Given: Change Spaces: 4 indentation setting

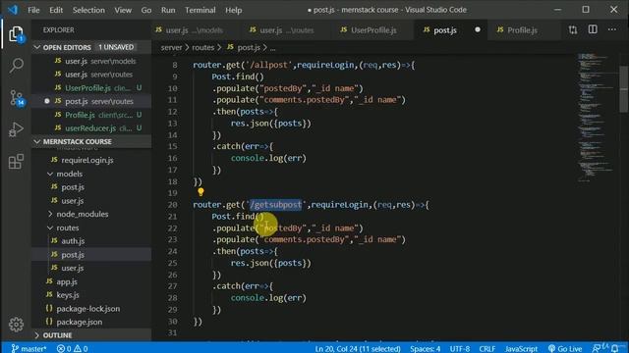Looking at the screenshot, I should pos(425,349).
